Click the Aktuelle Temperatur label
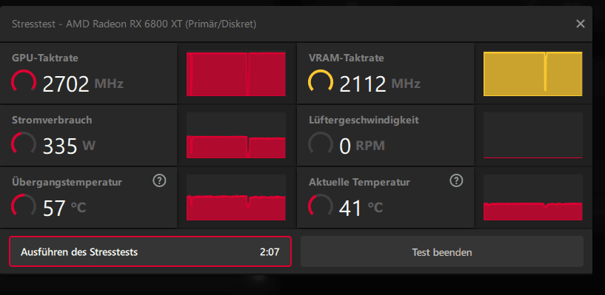 pos(359,182)
